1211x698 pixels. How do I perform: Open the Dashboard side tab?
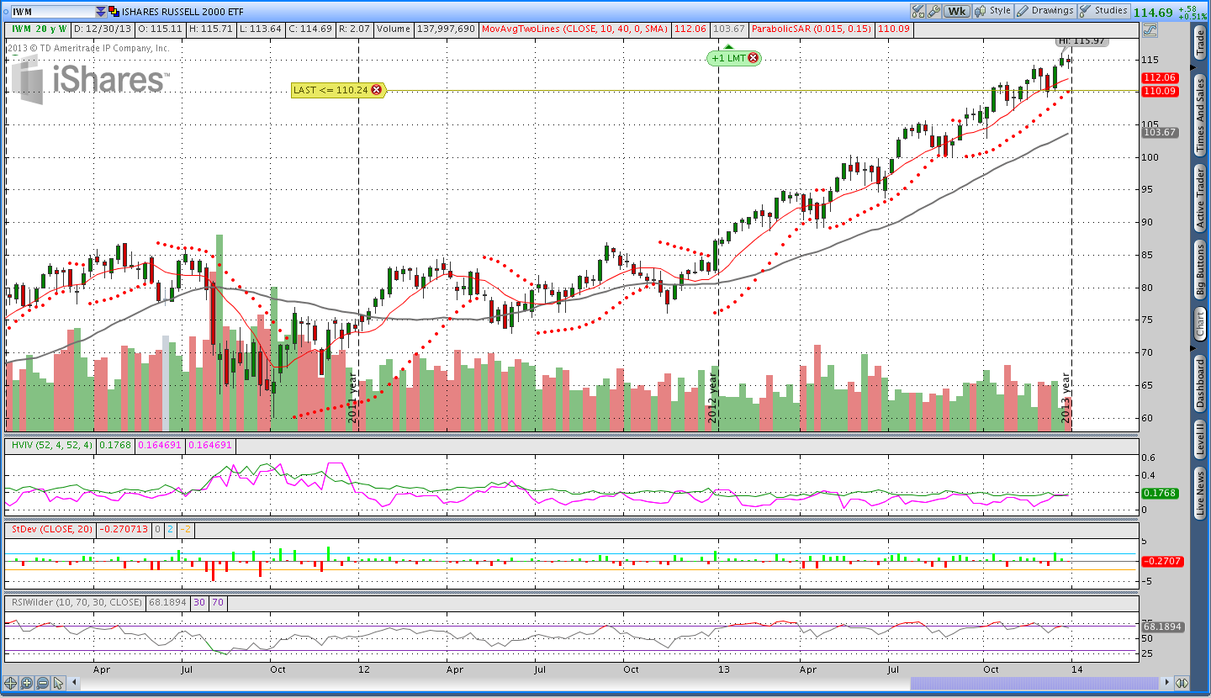click(x=1200, y=383)
